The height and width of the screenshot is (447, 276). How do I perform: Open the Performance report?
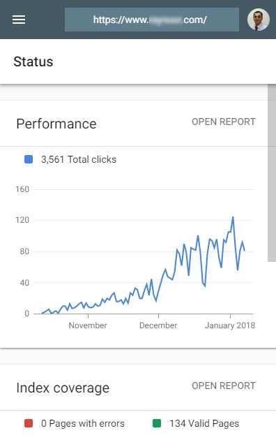(x=224, y=122)
